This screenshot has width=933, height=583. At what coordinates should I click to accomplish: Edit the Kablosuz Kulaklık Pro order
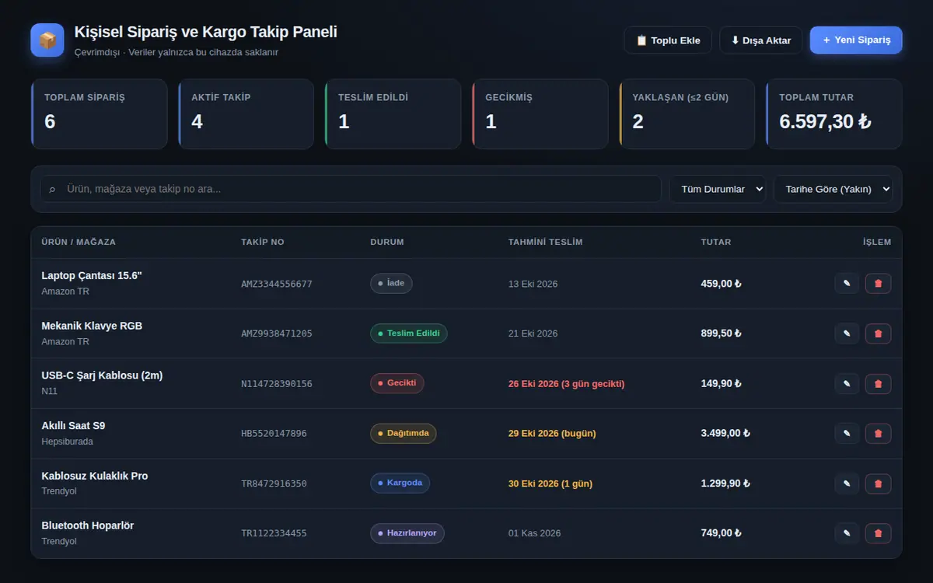pyautogui.click(x=847, y=484)
